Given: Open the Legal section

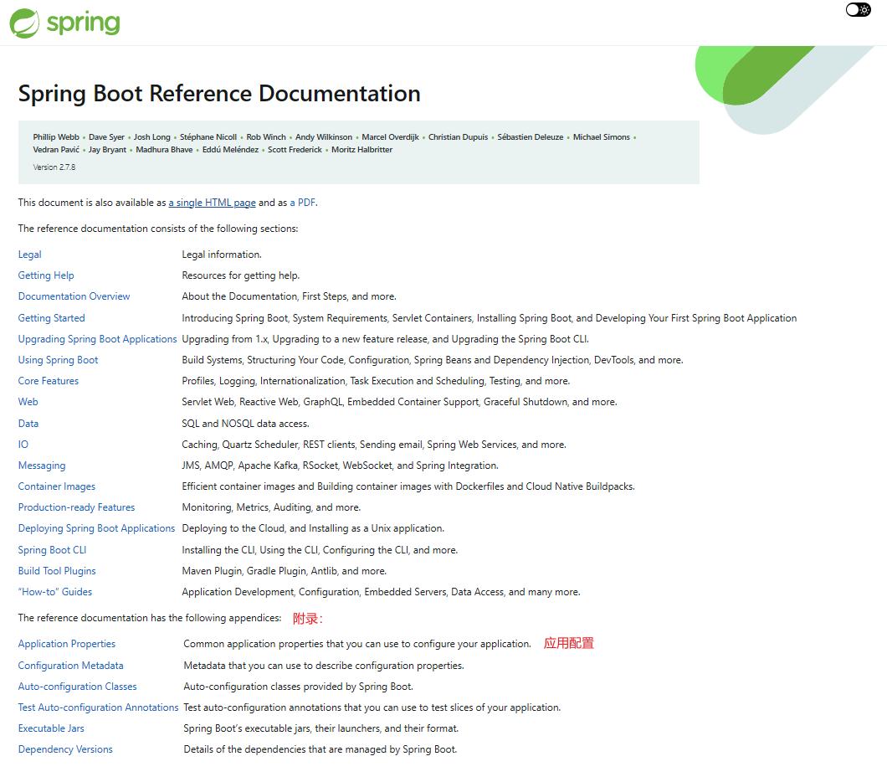Looking at the screenshot, I should point(29,255).
